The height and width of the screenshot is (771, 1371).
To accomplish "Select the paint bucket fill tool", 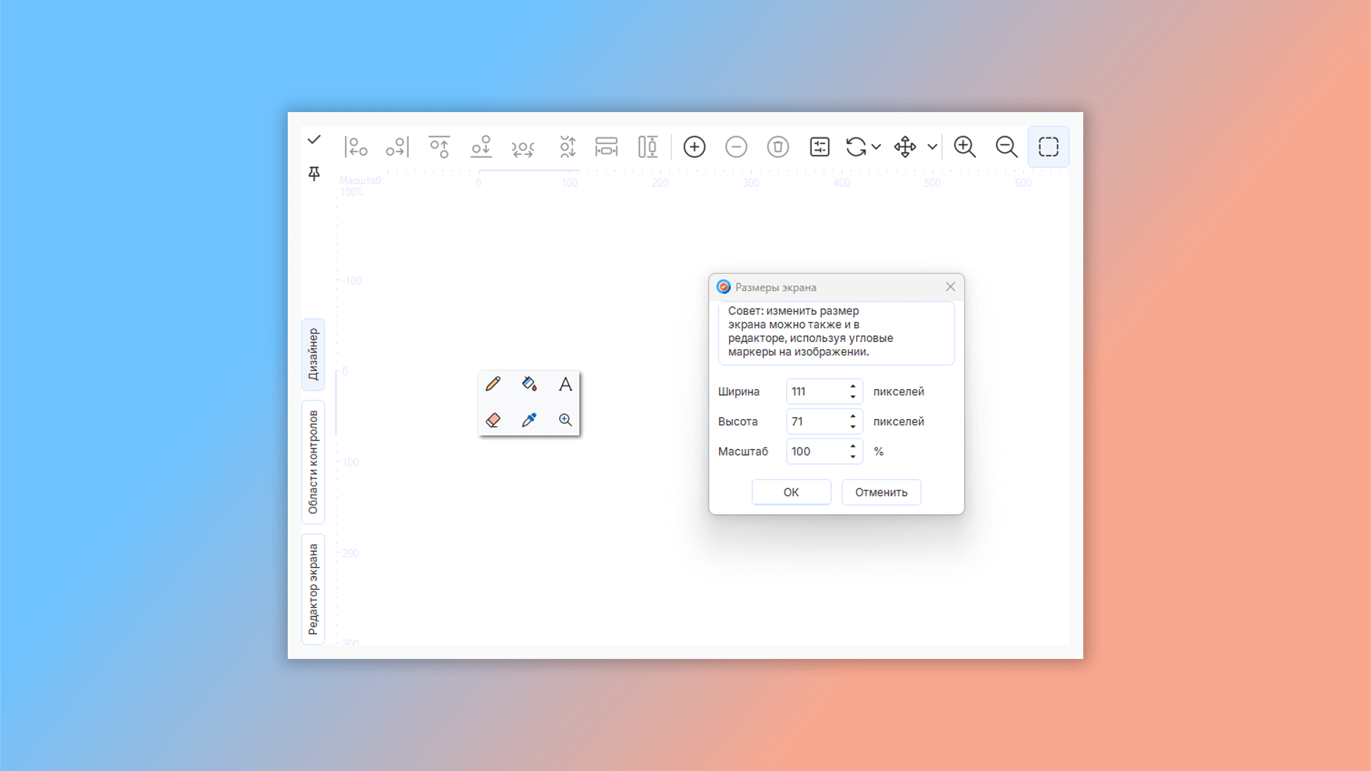I will pos(529,384).
